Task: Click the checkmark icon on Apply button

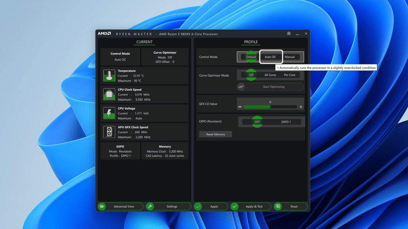Action: [x=198, y=206]
